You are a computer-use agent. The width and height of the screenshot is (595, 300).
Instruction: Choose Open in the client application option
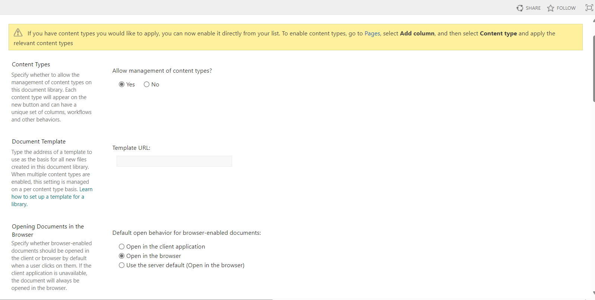tap(121, 246)
